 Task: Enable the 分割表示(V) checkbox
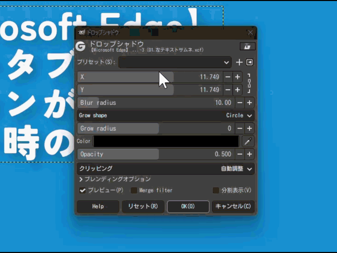[x=216, y=190]
